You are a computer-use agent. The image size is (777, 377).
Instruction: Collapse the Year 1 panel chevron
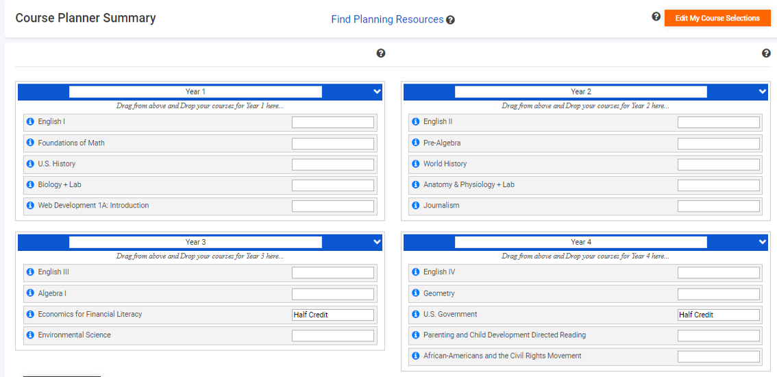377,92
